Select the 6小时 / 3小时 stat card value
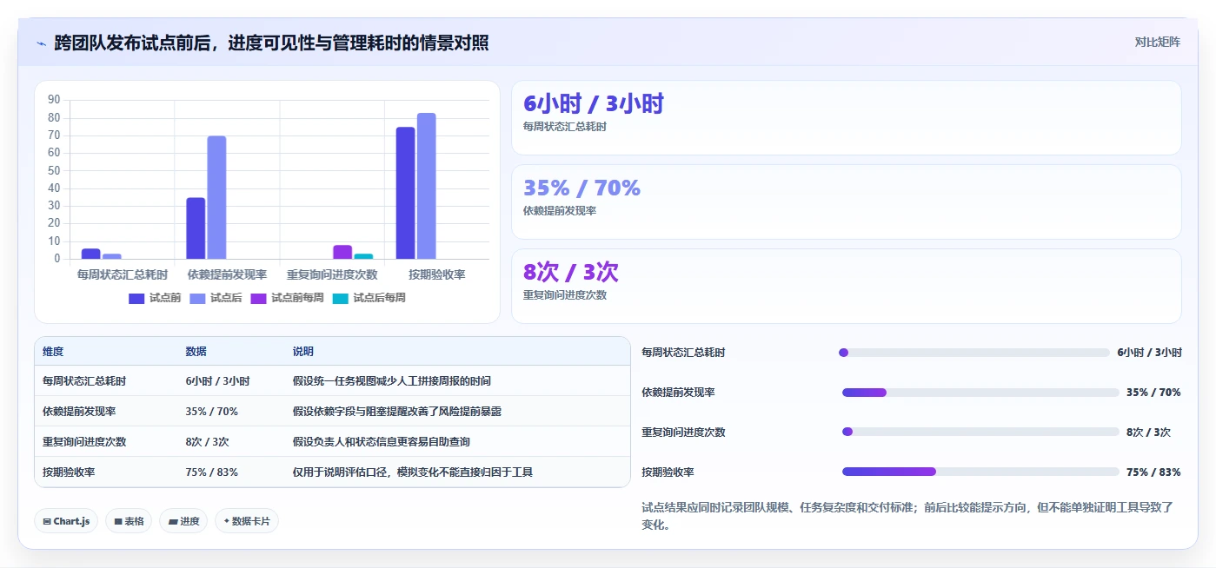This screenshot has height=568, width=1216. point(594,103)
